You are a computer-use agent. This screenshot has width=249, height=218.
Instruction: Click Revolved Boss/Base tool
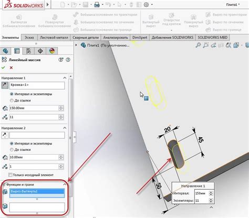[55, 21]
